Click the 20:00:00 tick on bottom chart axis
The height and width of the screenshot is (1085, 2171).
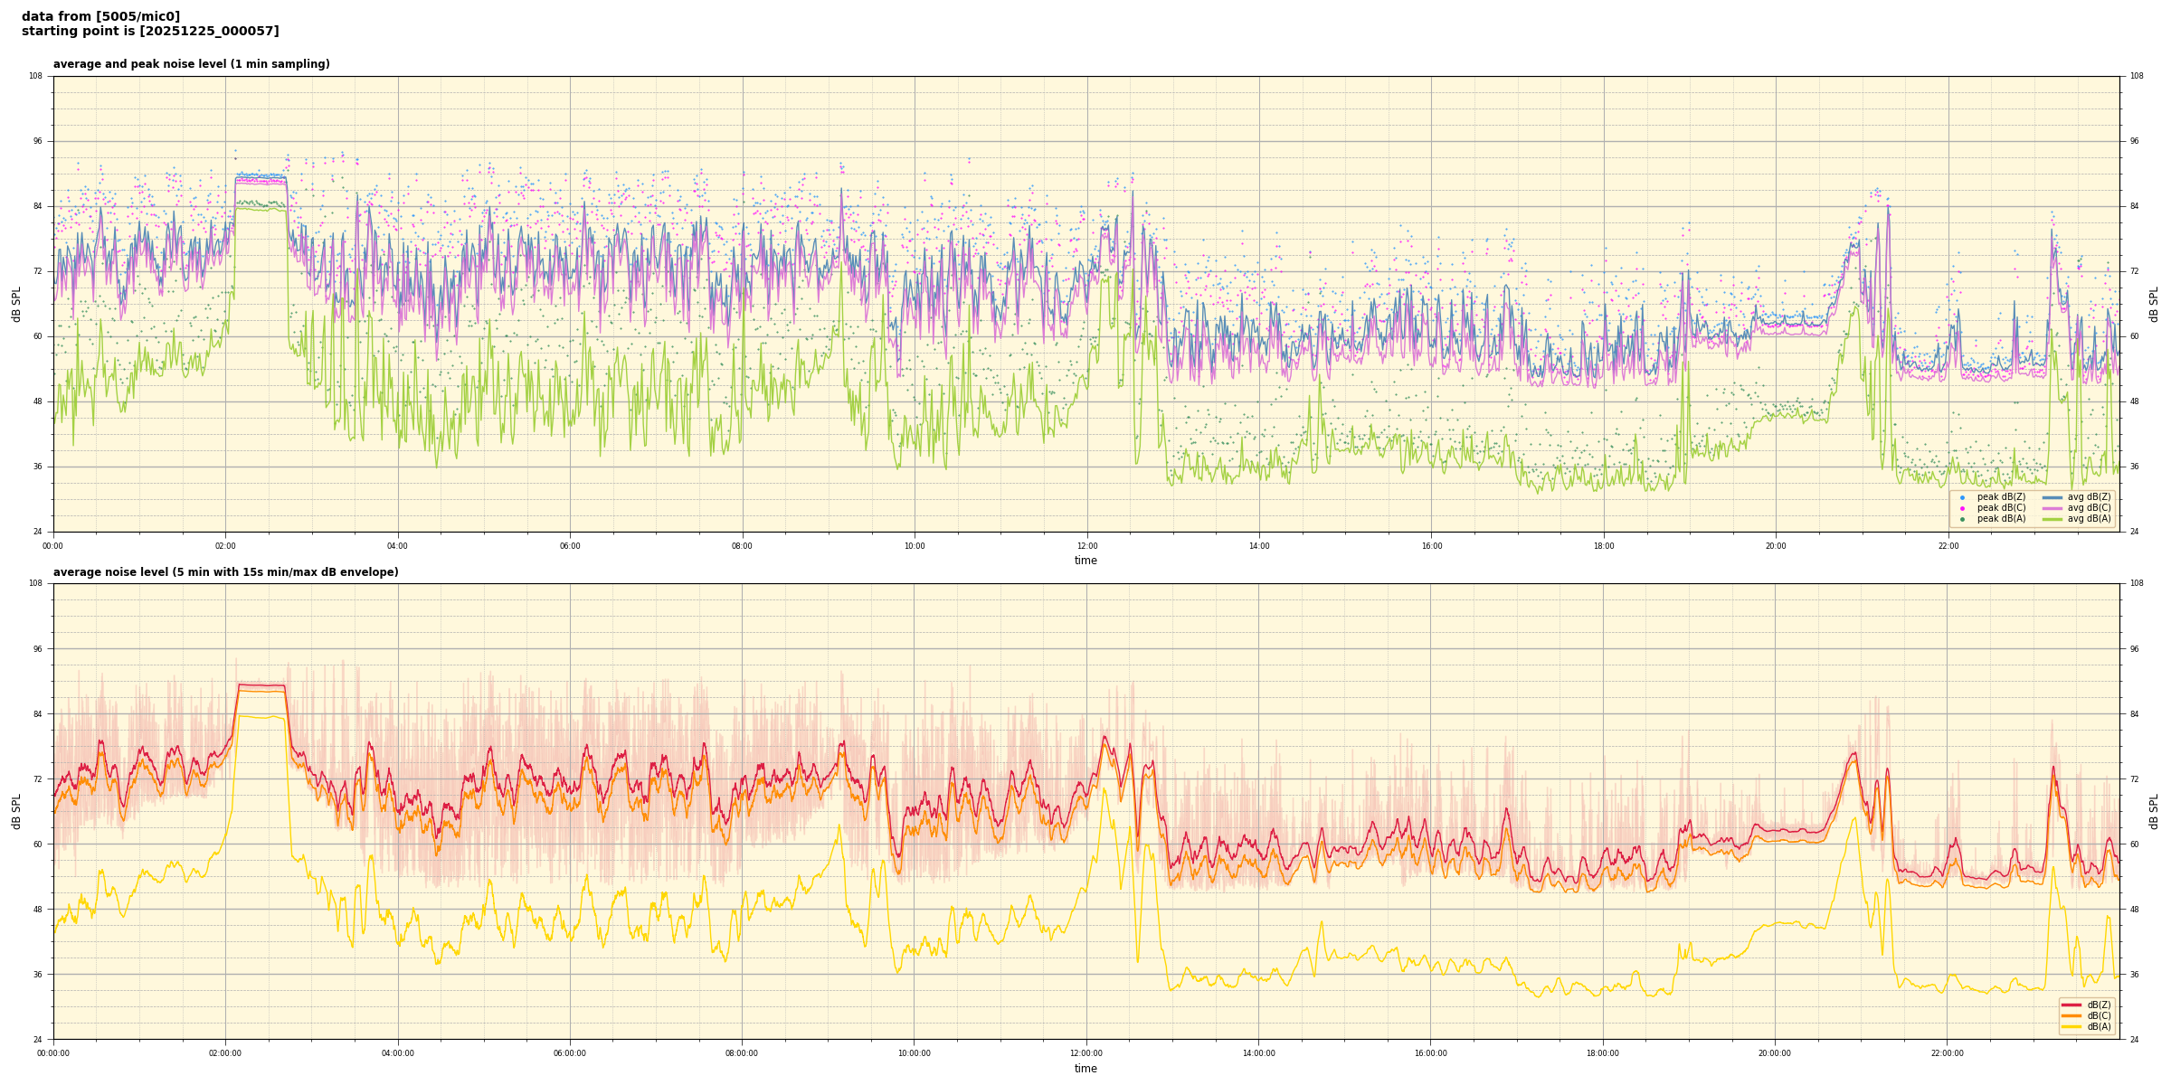(x=1775, y=1053)
